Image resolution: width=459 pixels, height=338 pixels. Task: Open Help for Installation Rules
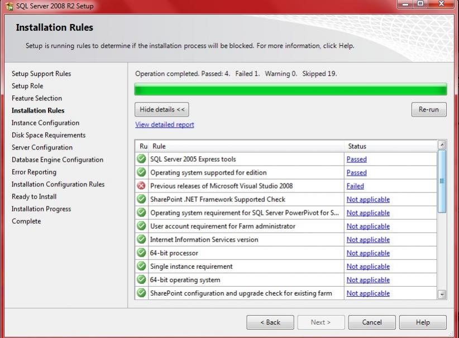click(x=423, y=322)
